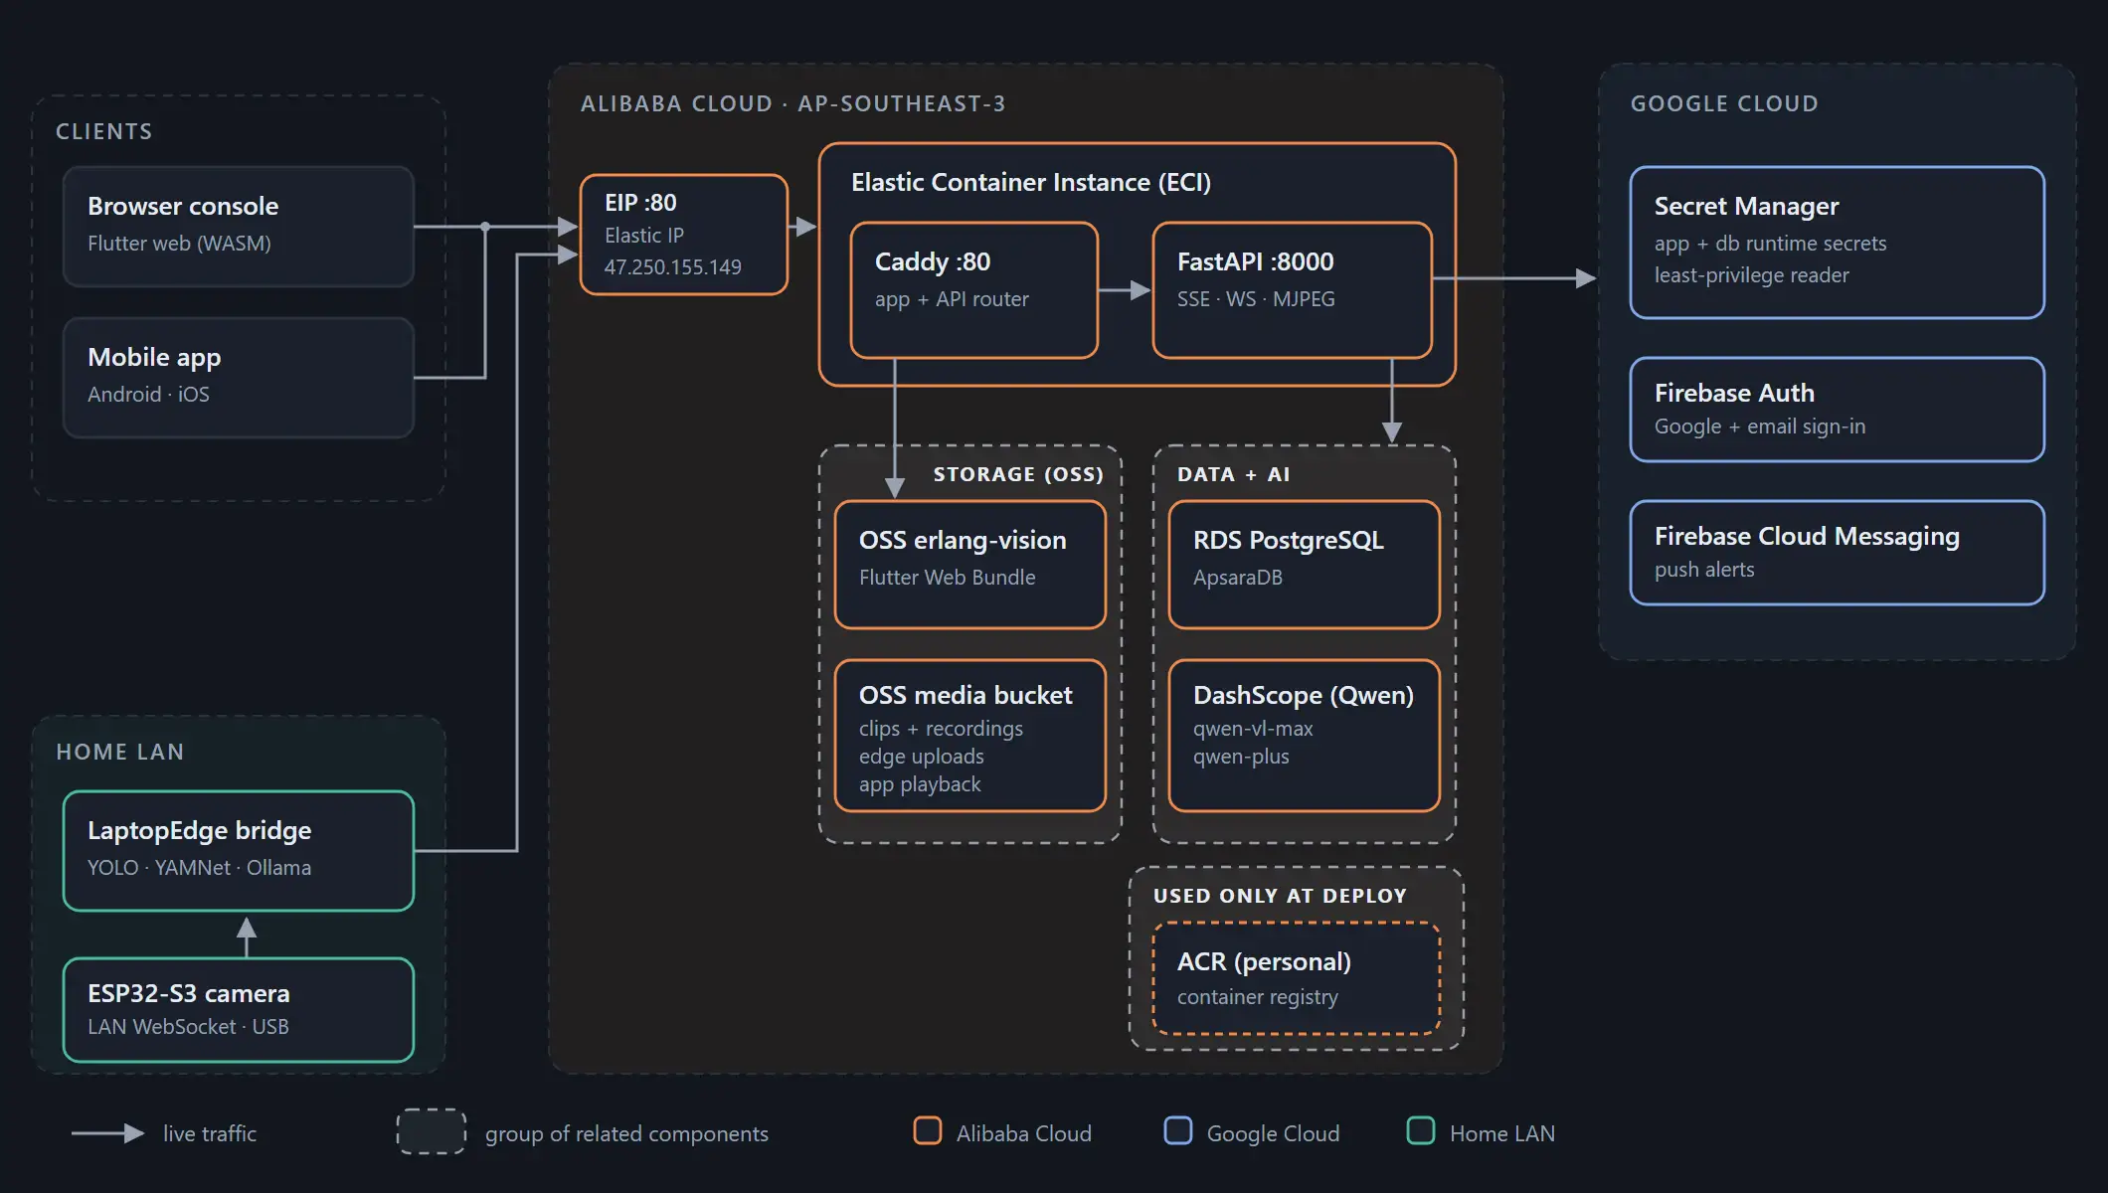This screenshot has height=1193, width=2108.
Task: Select the RDS PostgreSQL box
Action: [1305, 565]
